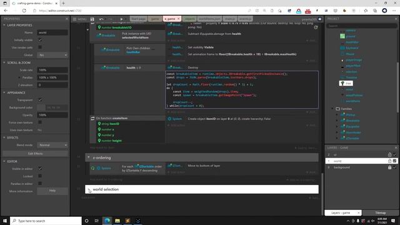Edit the Parallax value field
This screenshot has height=225, width=400.
click(x=52, y=77)
